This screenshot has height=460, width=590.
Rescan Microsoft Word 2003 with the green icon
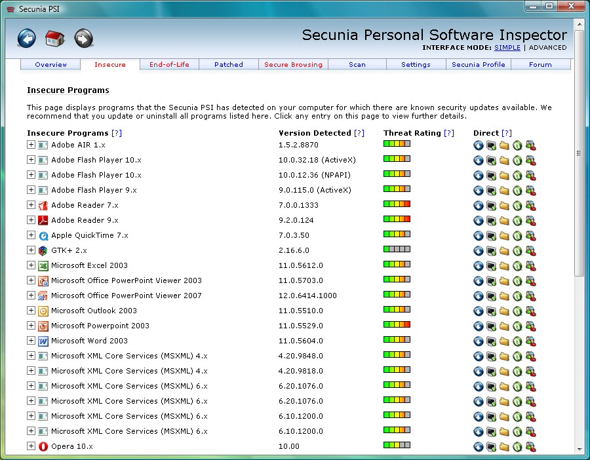coord(517,341)
